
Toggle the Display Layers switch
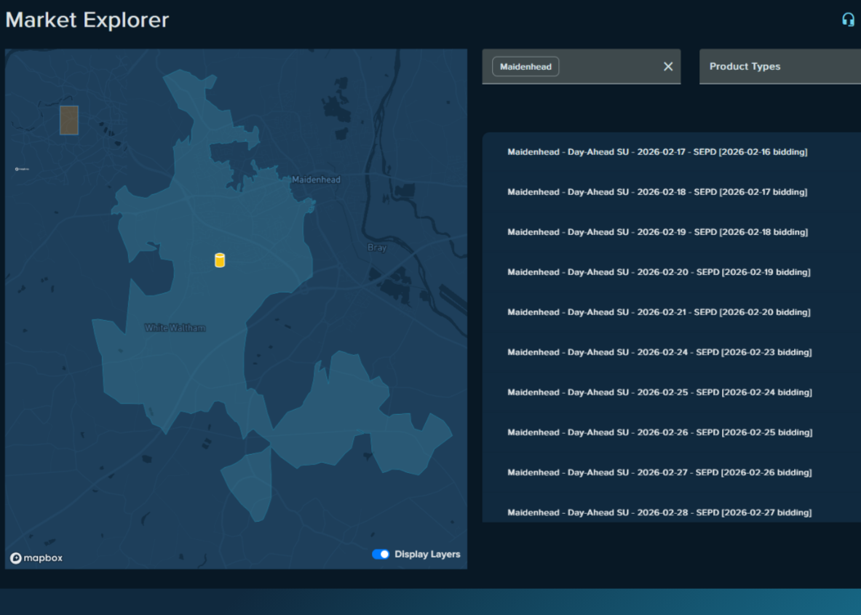pos(381,554)
